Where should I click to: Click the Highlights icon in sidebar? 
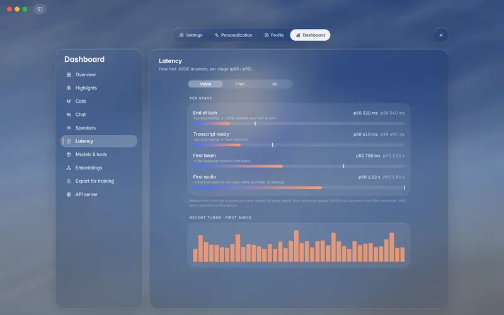(69, 88)
